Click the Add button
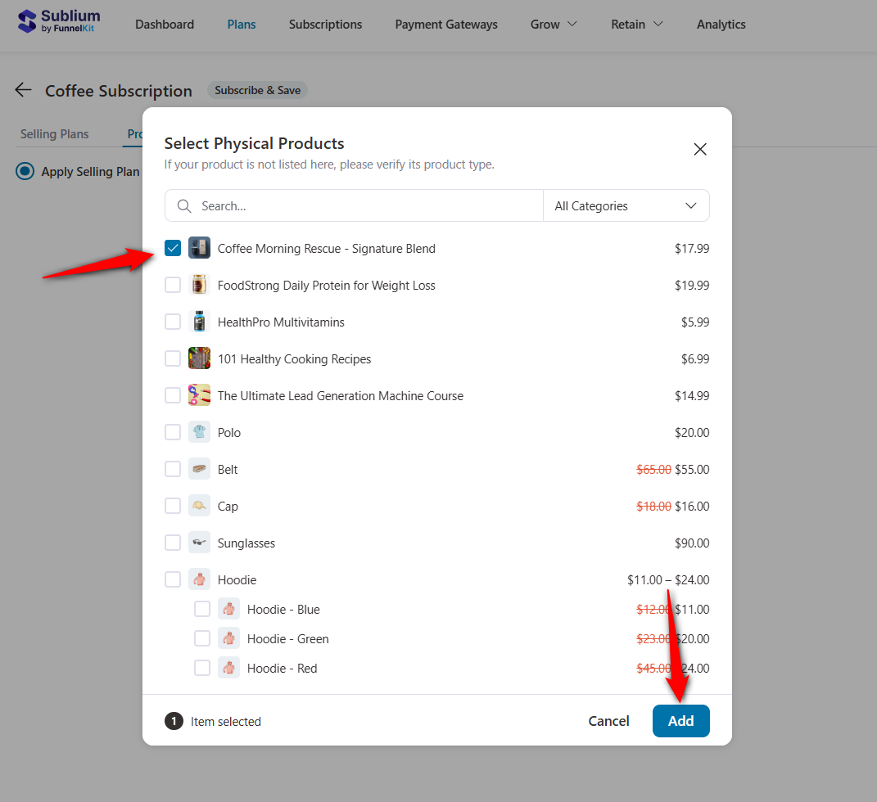 [x=680, y=721]
